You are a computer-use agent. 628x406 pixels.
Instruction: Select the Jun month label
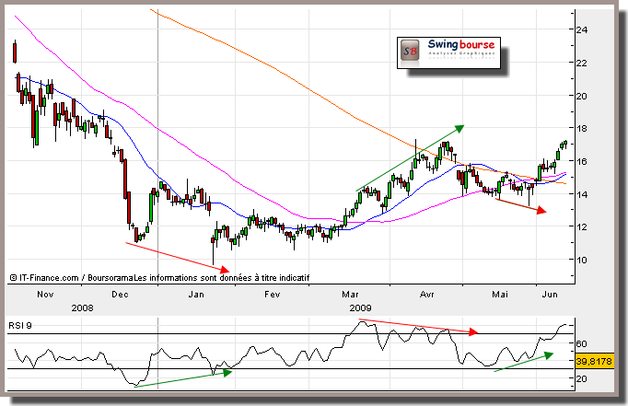[550, 295]
